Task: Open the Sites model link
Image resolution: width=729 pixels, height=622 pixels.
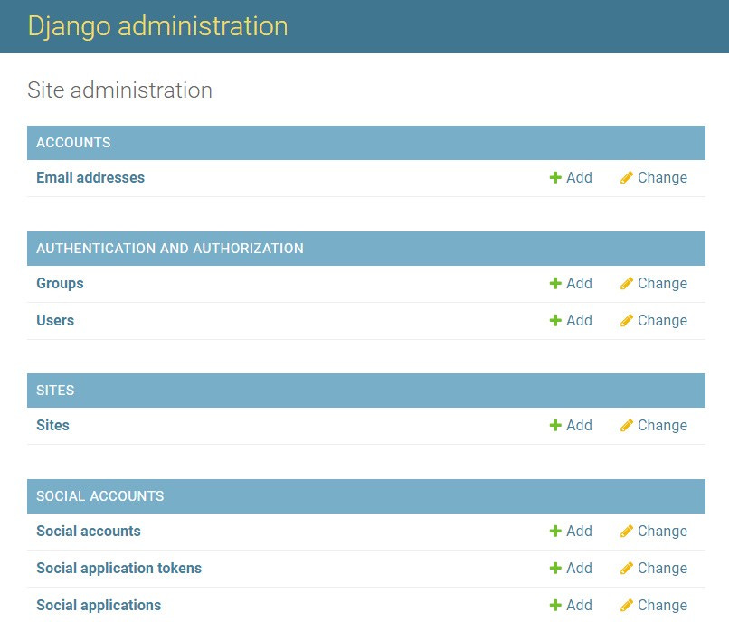Action: 53,425
